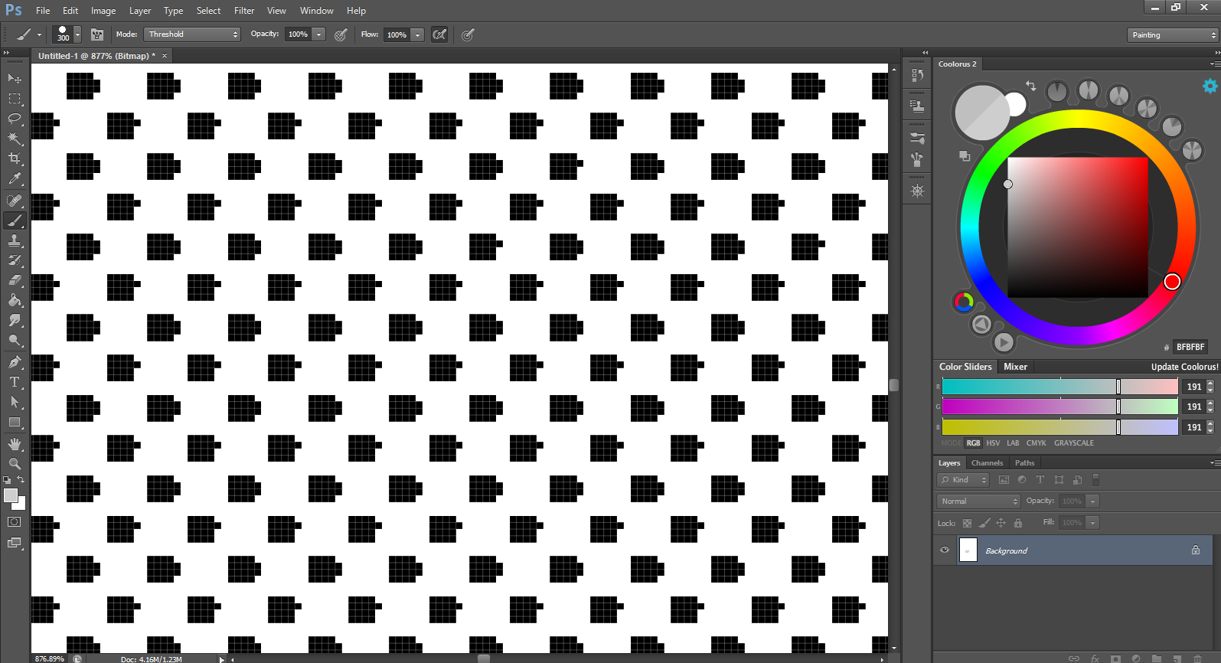Screen dimensions: 1221x663
Task: Open the History panel icon
Action: tap(917, 75)
